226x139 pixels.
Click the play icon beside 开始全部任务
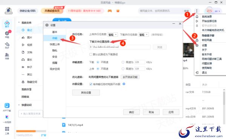tap(197, 21)
